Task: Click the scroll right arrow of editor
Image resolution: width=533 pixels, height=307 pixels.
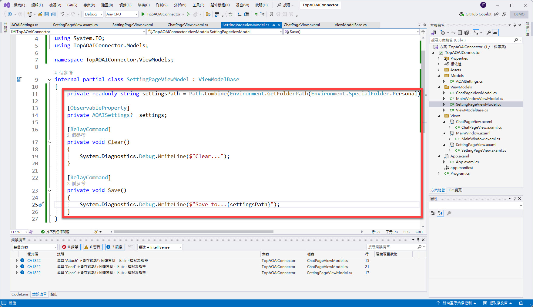Action: [362, 232]
